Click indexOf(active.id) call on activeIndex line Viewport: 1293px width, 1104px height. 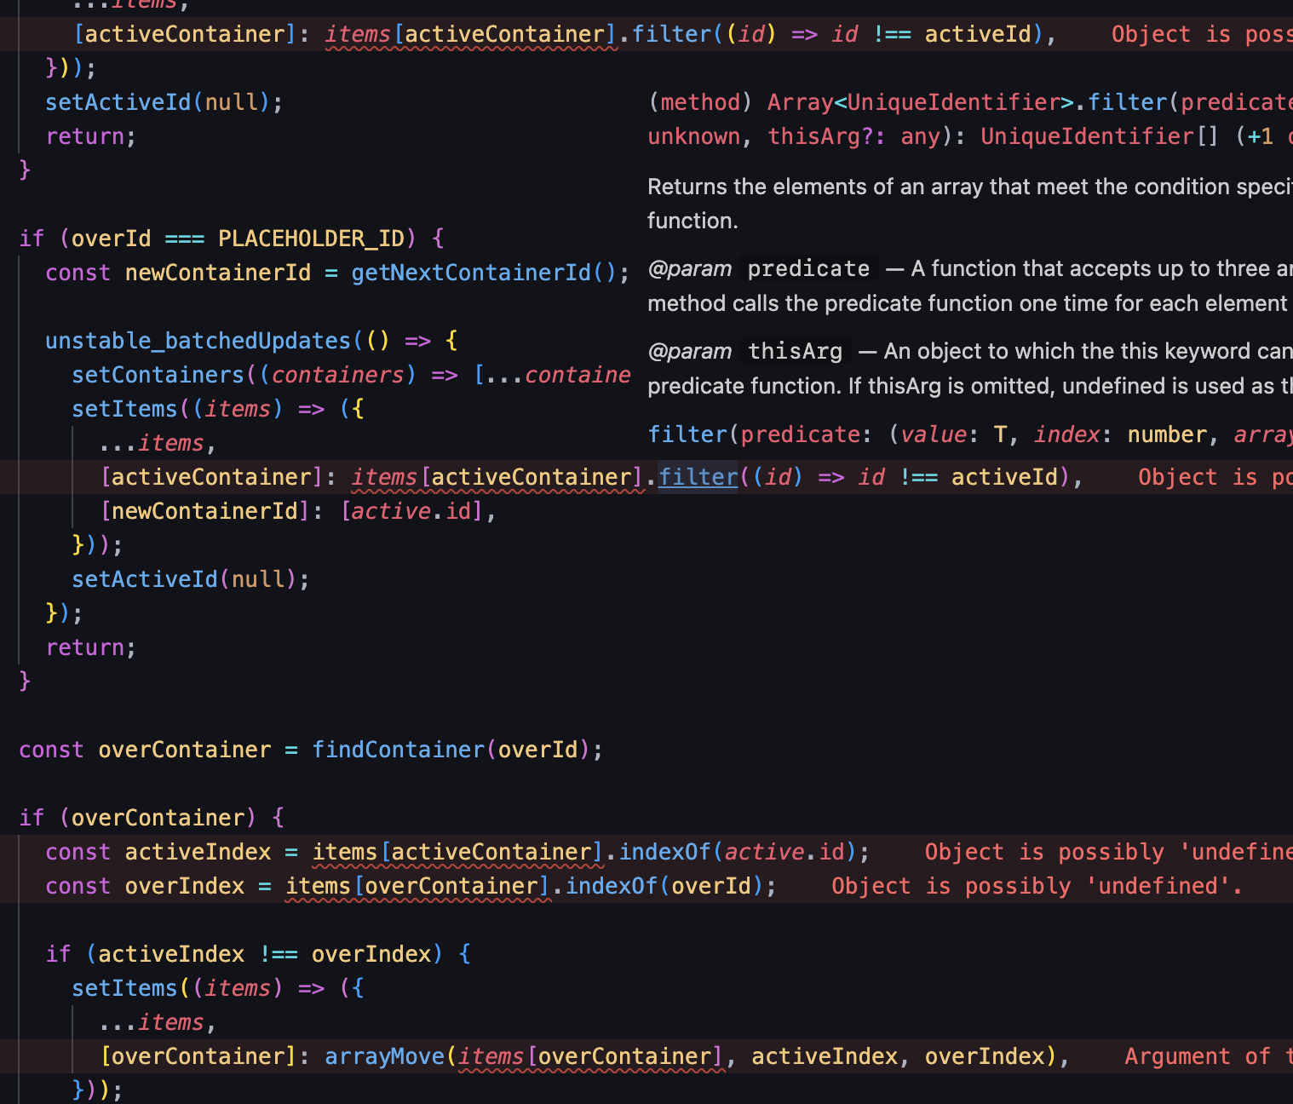(x=738, y=852)
